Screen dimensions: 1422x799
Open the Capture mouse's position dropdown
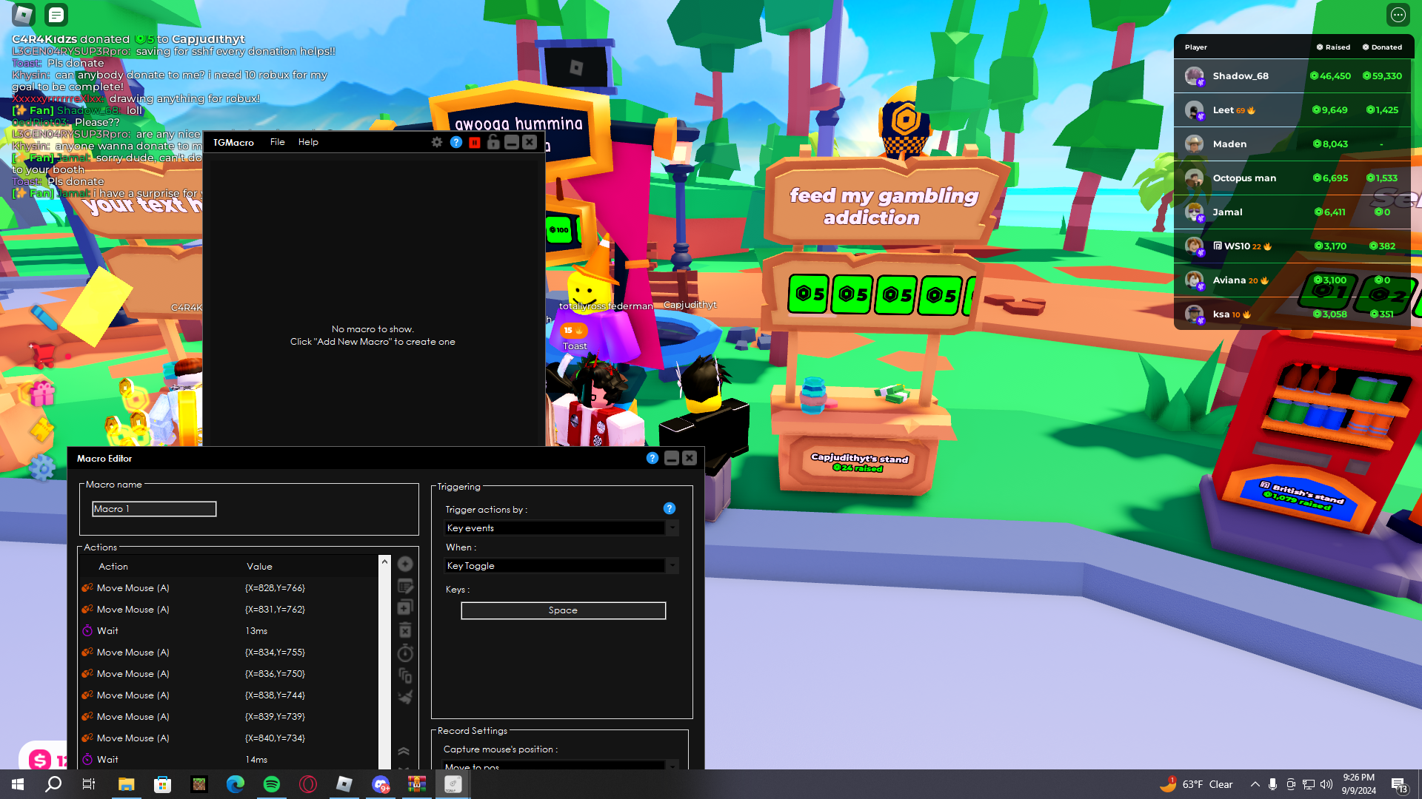[672, 765]
